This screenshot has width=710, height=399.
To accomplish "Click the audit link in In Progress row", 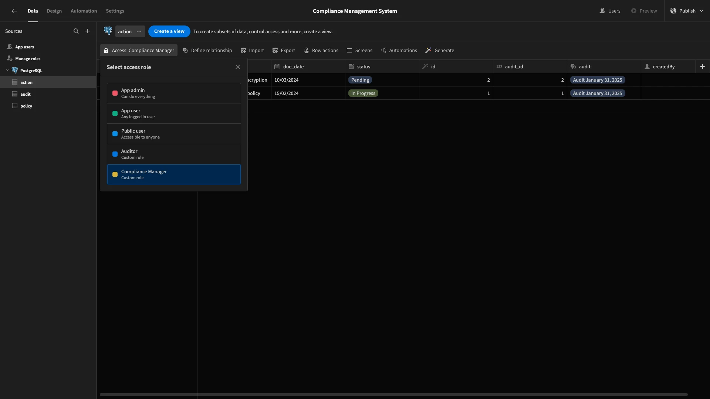I will pyautogui.click(x=597, y=93).
